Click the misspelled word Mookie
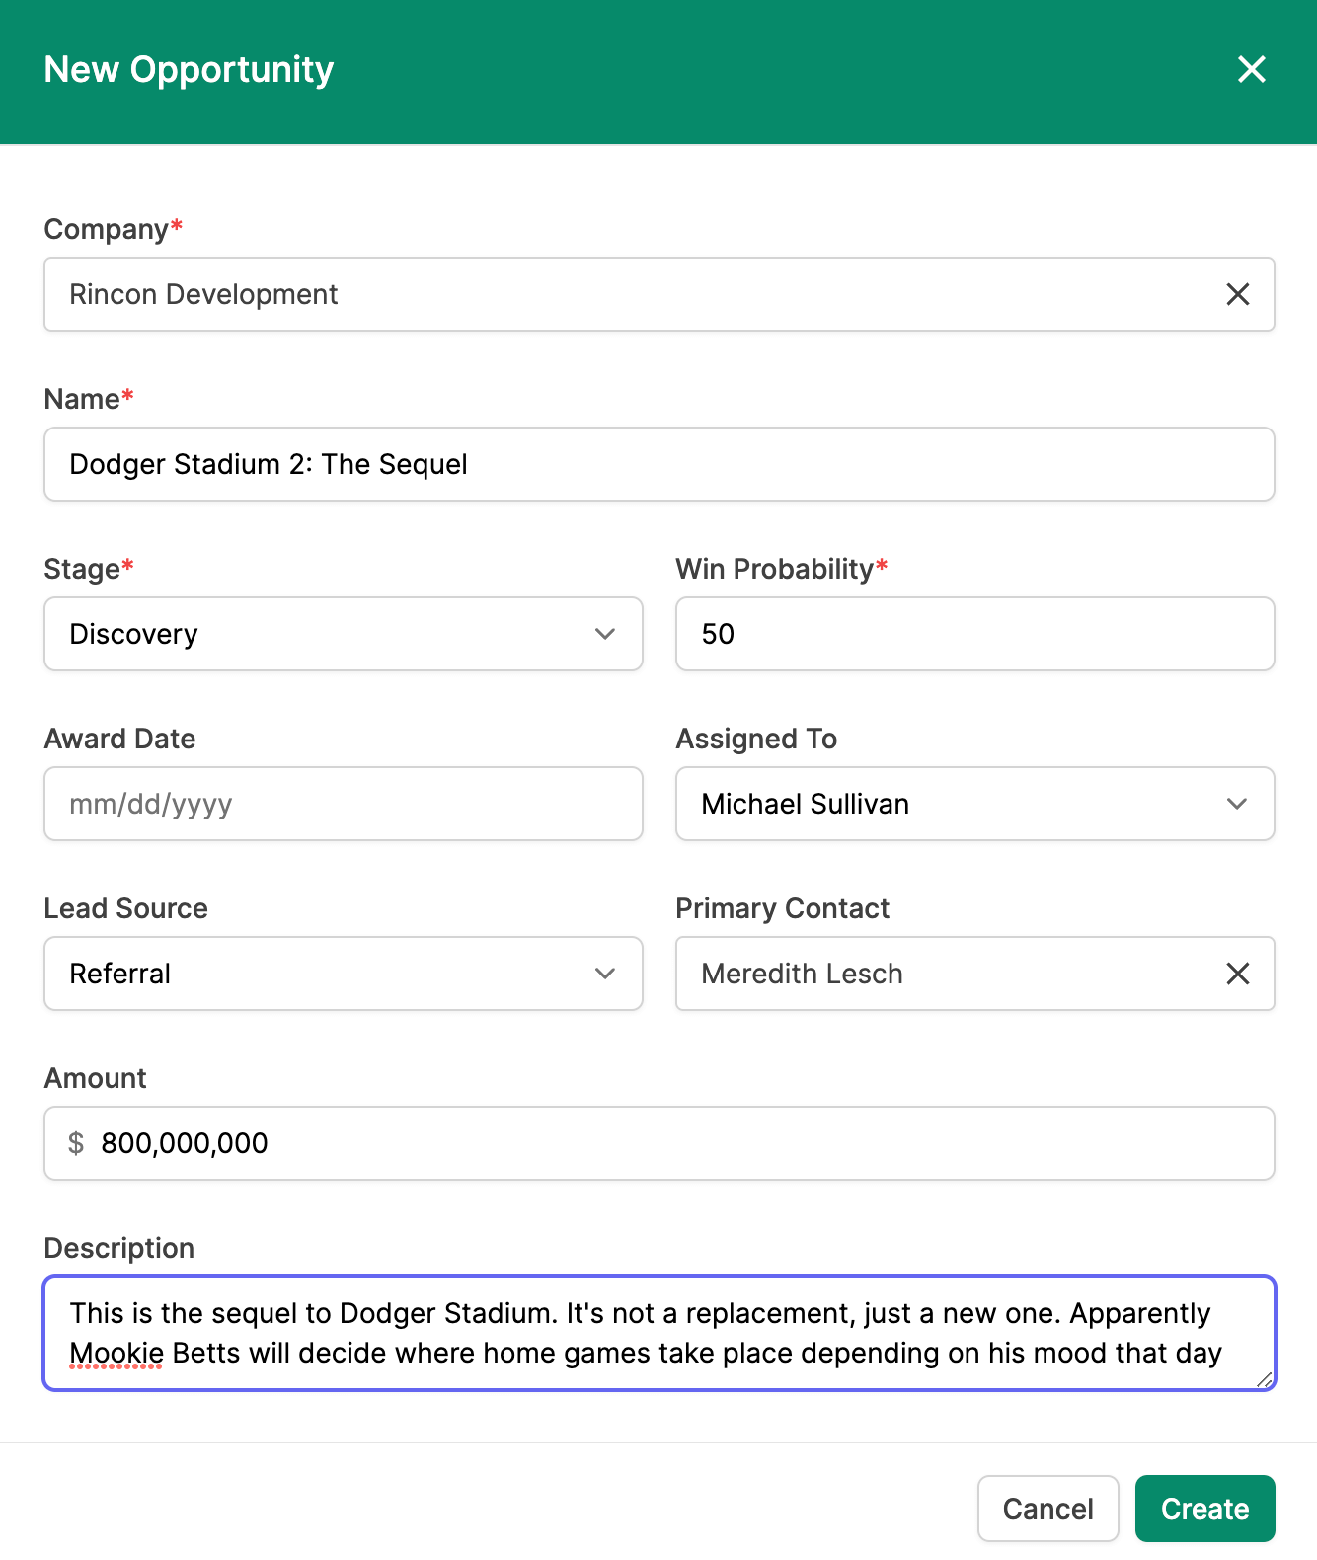The image size is (1317, 1560). (x=116, y=1353)
